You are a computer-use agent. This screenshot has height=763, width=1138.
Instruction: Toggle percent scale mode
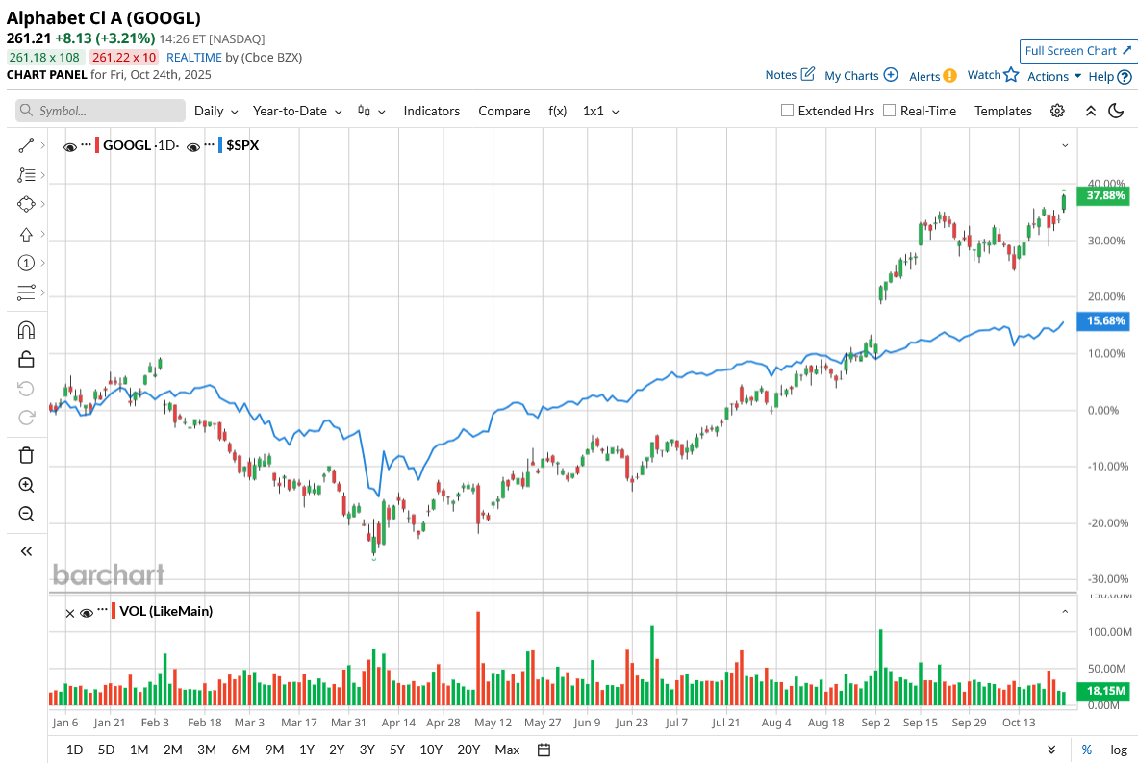[x=1086, y=750]
